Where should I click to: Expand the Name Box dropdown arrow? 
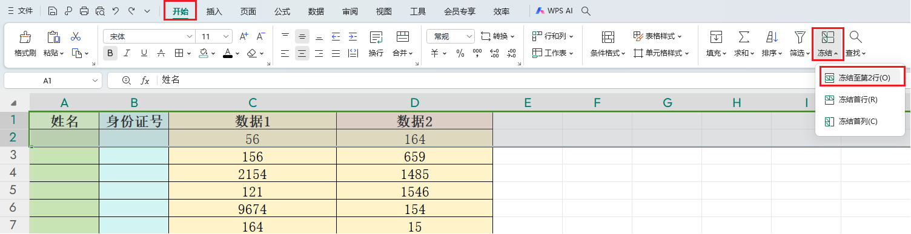click(95, 80)
